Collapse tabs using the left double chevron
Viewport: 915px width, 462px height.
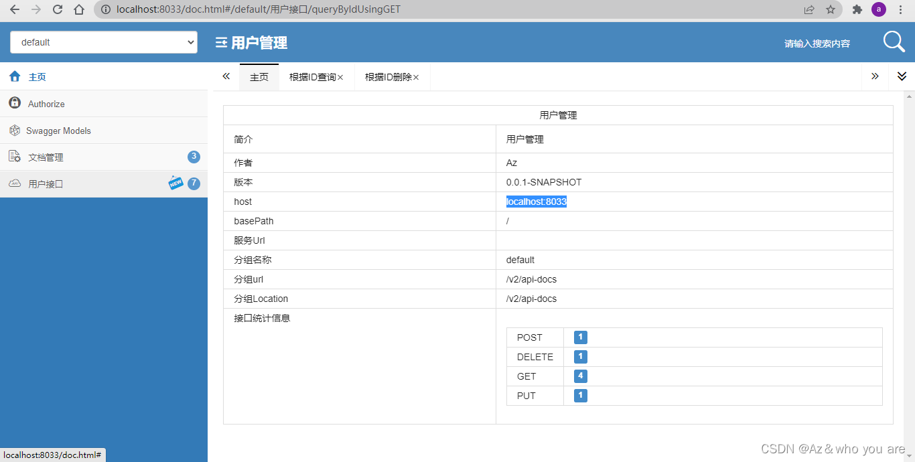click(x=226, y=76)
